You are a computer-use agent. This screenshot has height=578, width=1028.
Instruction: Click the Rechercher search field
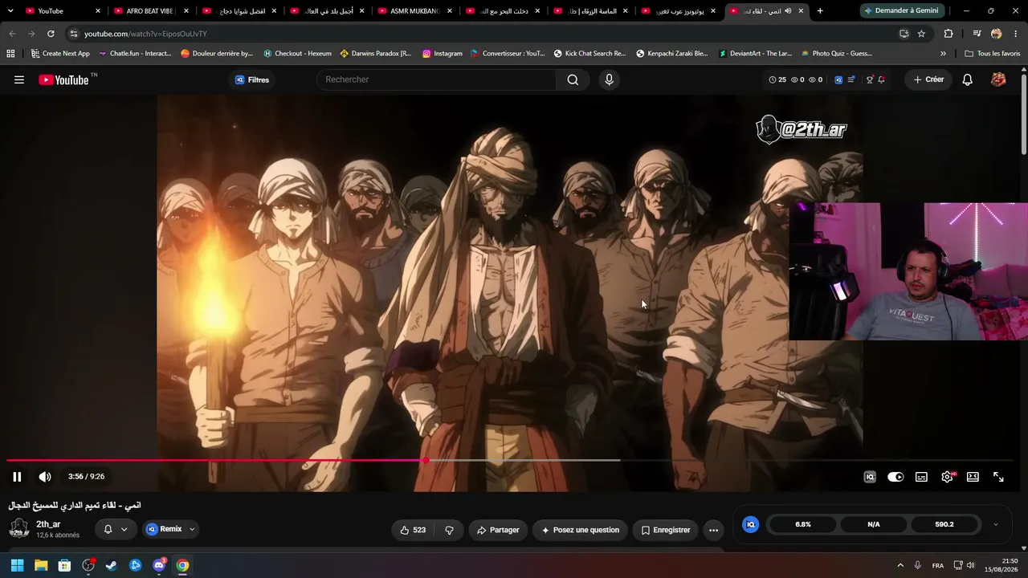pyautogui.click(x=436, y=79)
